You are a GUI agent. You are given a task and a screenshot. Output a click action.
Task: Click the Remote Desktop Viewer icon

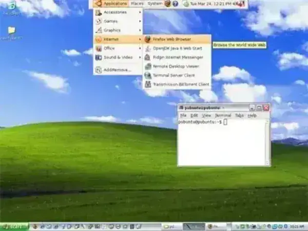[x=148, y=66]
